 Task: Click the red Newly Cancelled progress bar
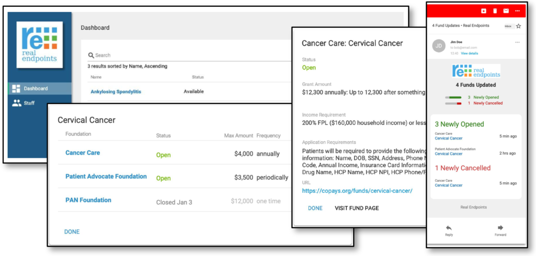point(453,103)
